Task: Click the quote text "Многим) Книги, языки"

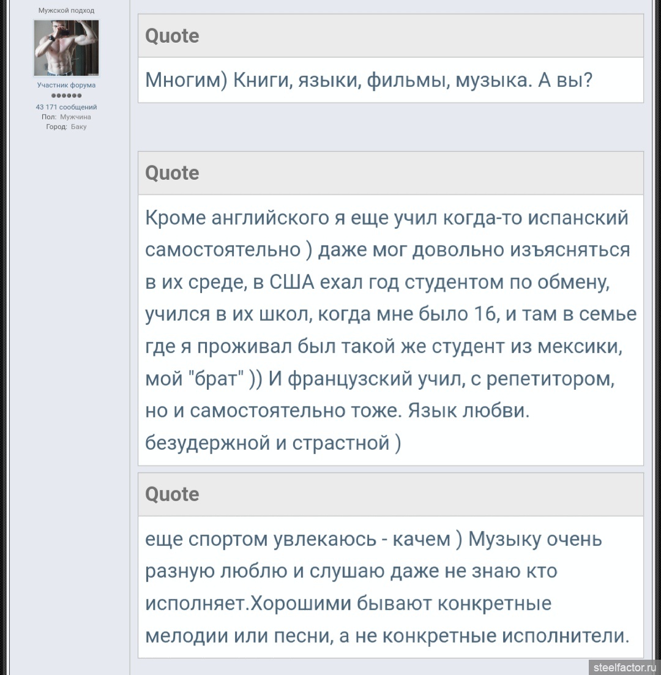Action: point(368,80)
